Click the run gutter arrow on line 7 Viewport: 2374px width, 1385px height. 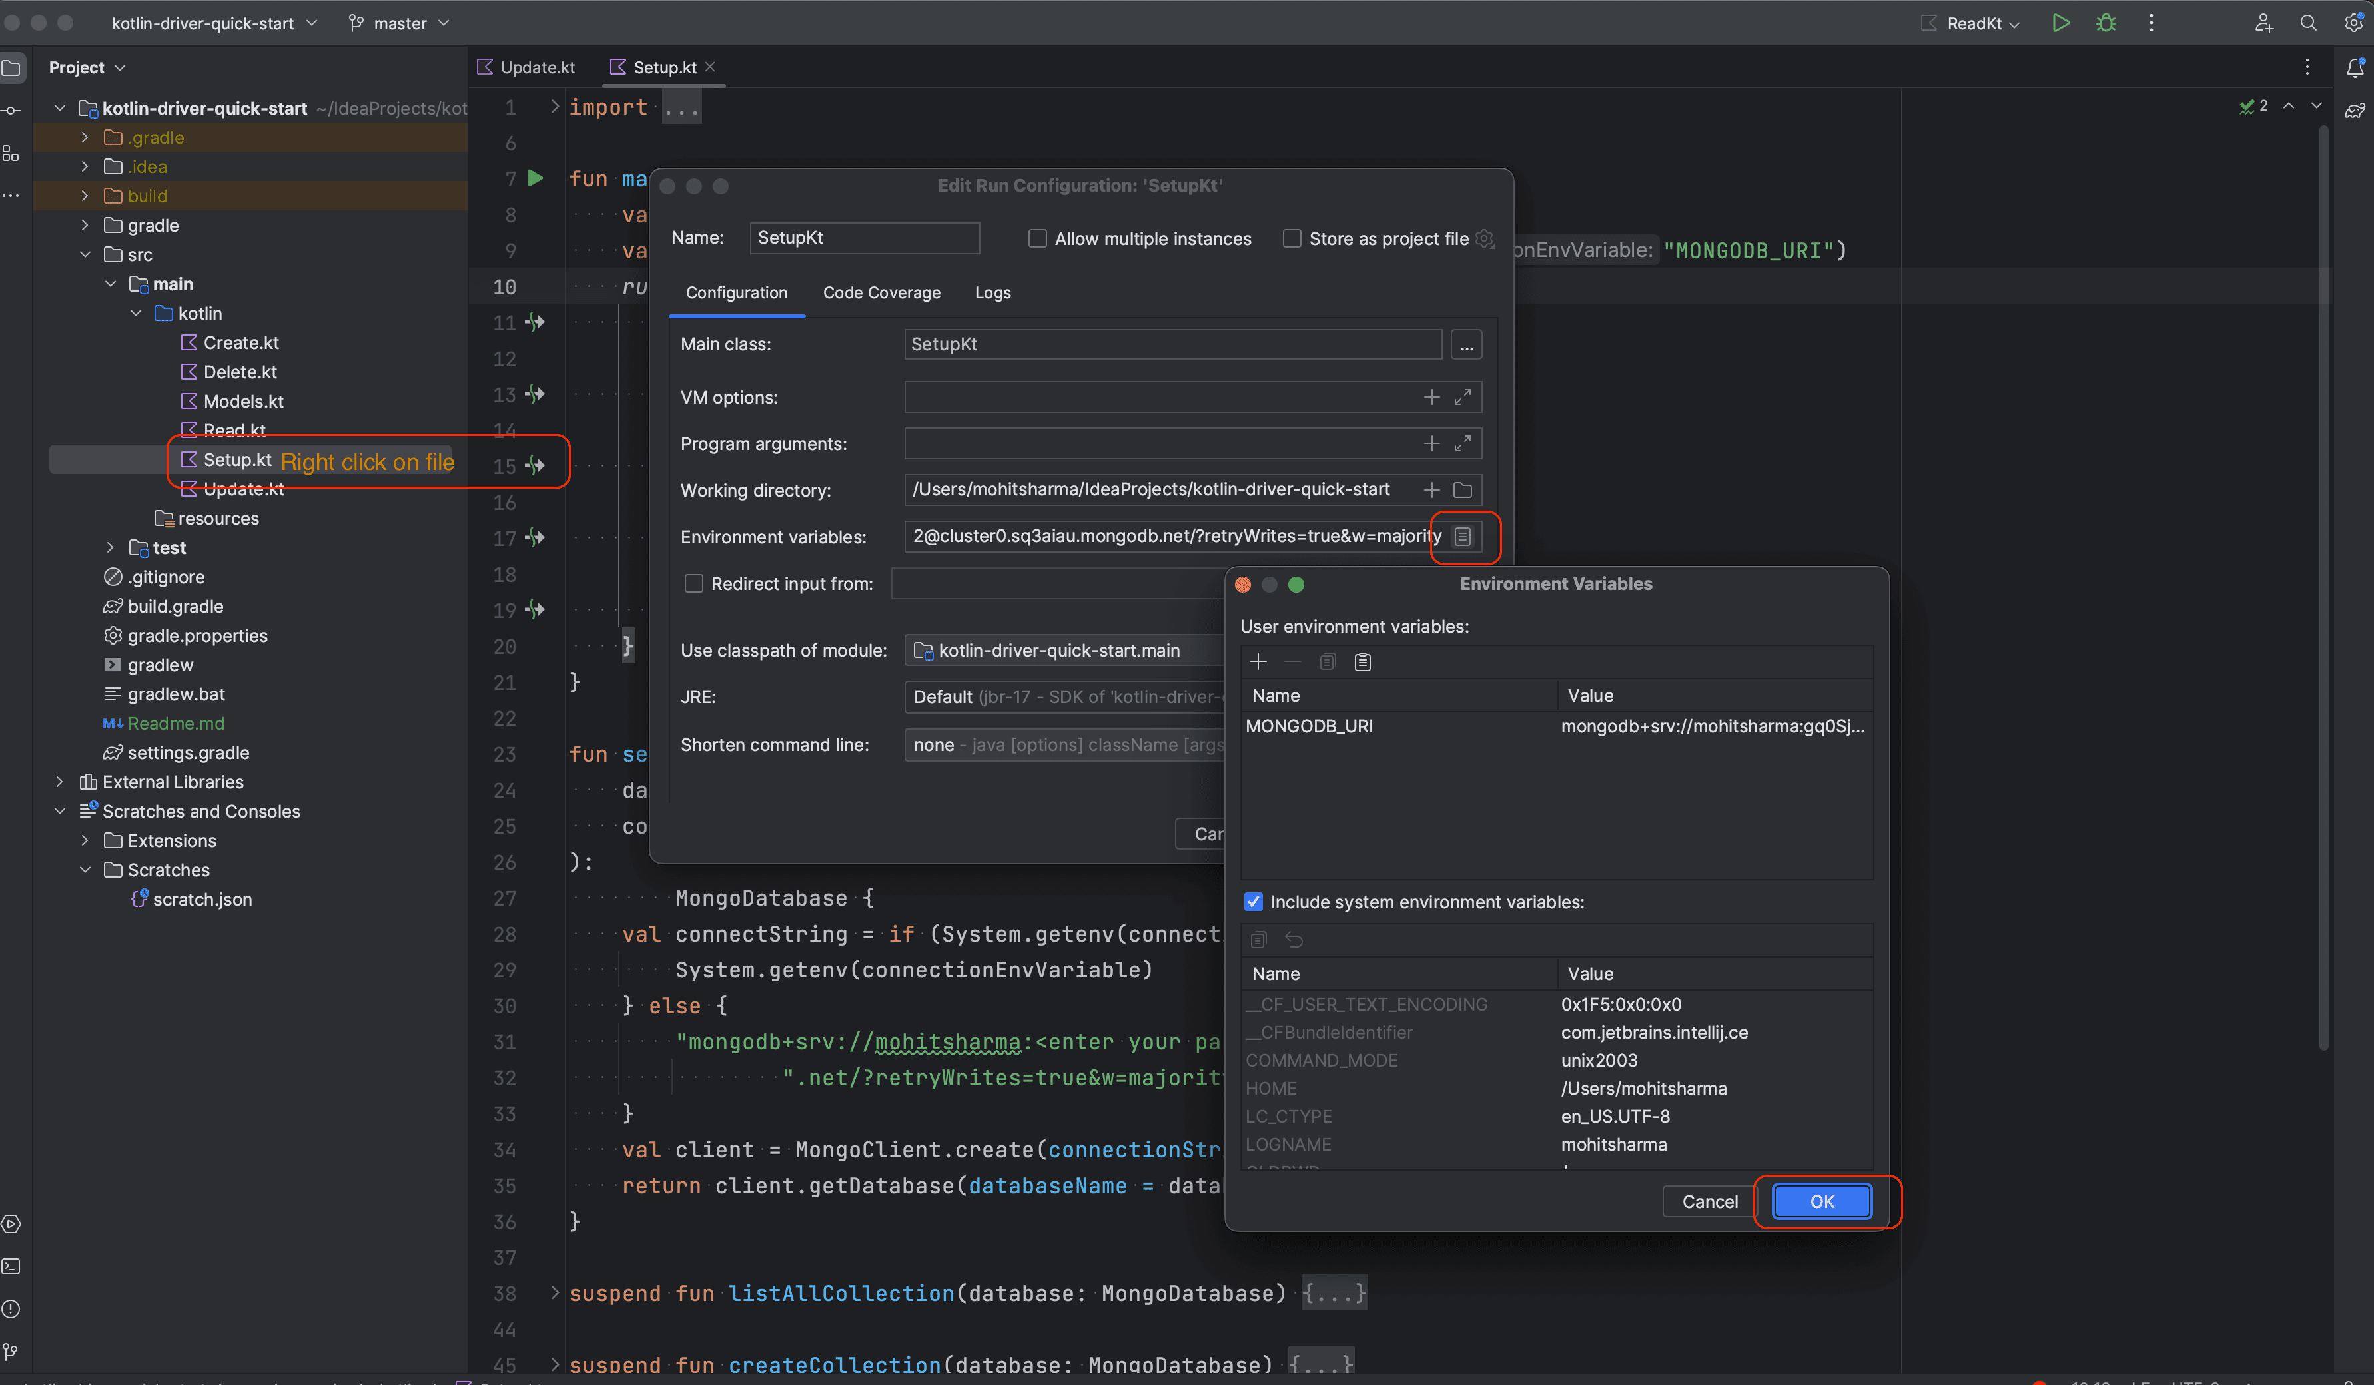click(535, 178)
